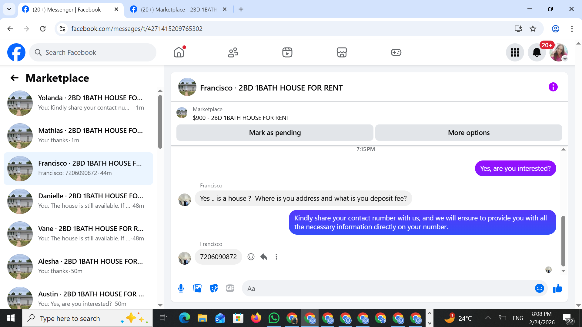582x327 pixels.
Task: Open conversation information purple icon
Action: (x=553, y=87)
